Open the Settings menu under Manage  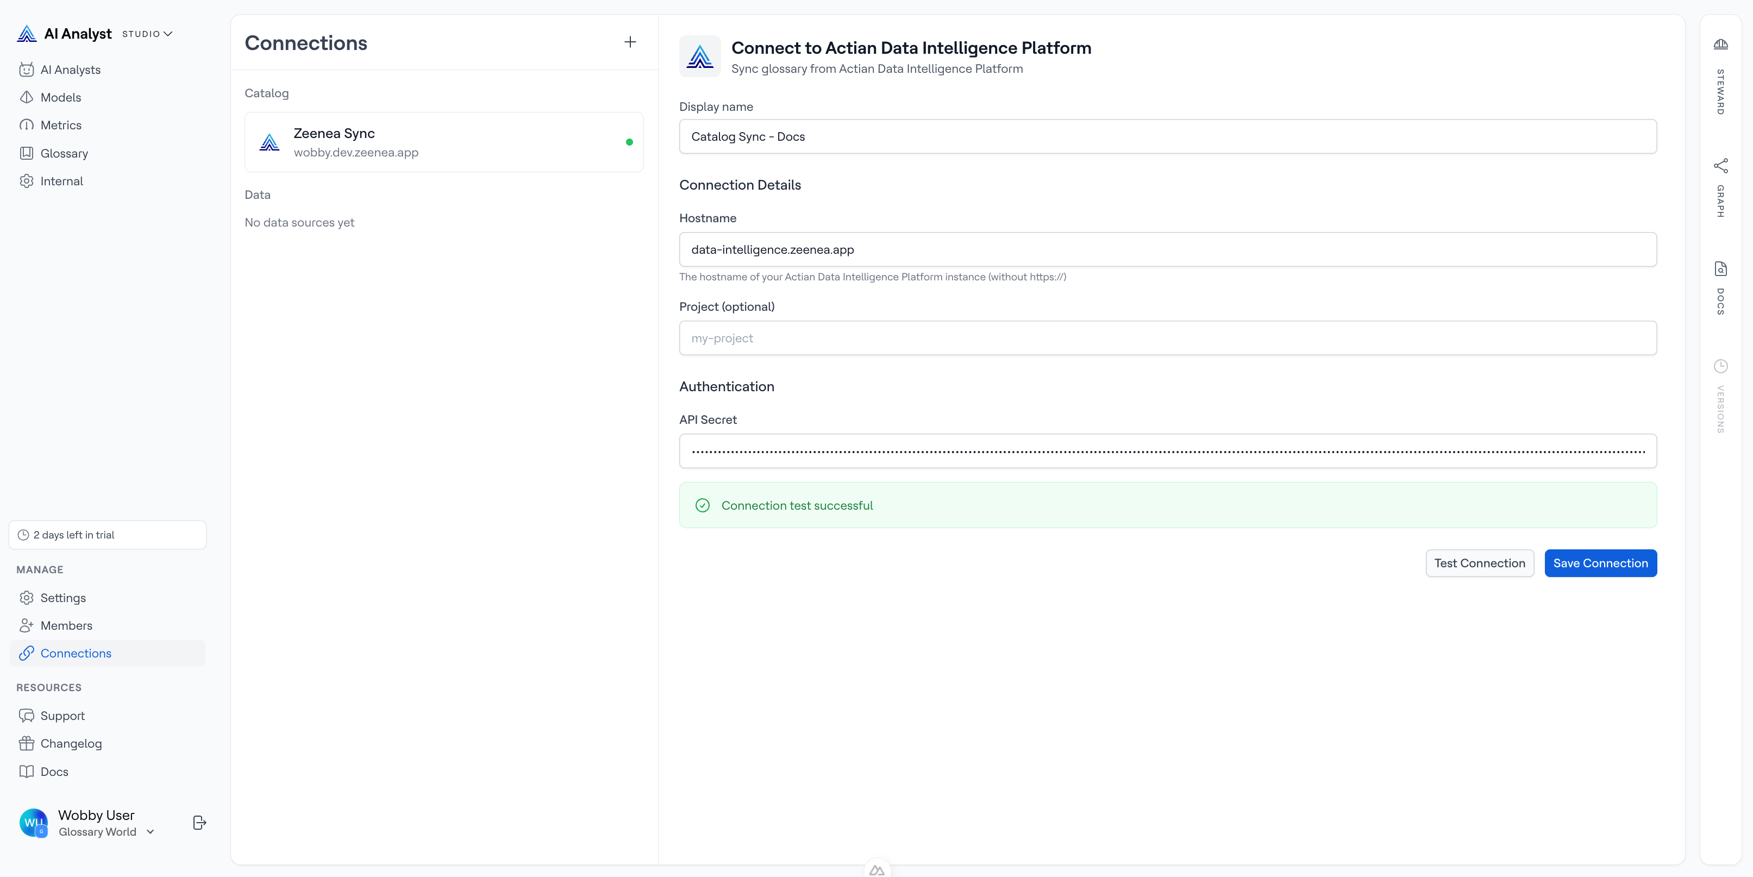[62, 597]
